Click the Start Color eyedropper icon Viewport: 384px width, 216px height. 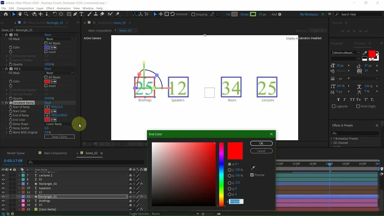[53, 111]
